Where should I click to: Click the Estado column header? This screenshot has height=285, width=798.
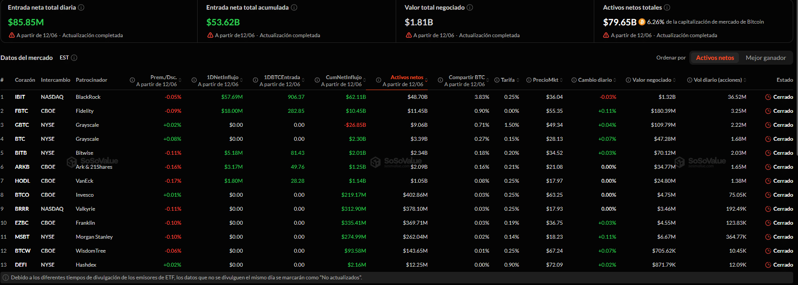coord(785,80)
